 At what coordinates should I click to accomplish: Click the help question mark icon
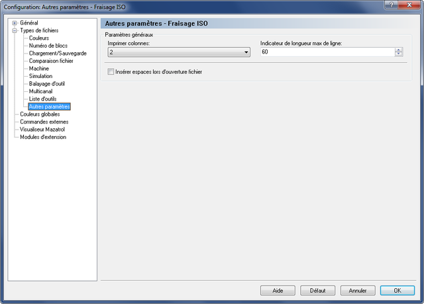tap(391, 5)
